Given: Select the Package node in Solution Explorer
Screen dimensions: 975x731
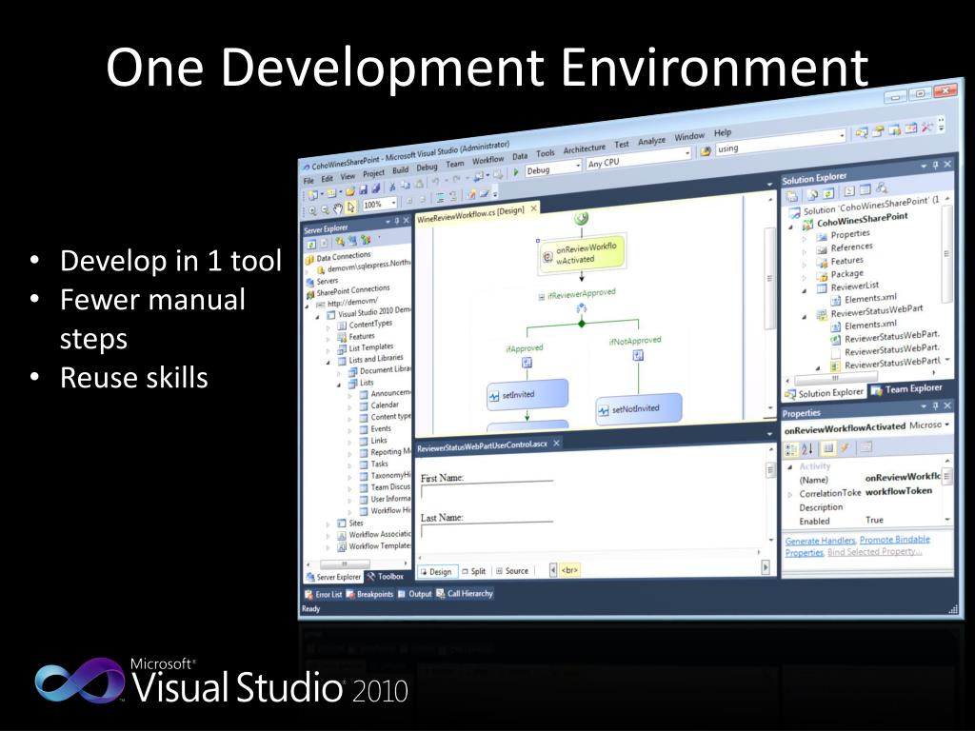Looking at the screenshot, I should [846, 273].
